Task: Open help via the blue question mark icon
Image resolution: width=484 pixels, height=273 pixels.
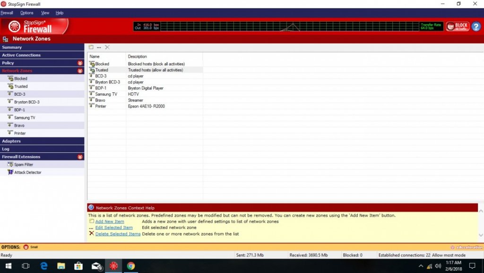Action: (x=476, y=26)
